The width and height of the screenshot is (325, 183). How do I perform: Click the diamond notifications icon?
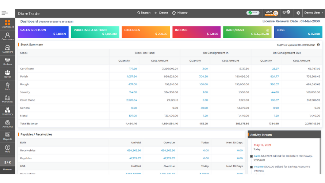click(286, 13)
